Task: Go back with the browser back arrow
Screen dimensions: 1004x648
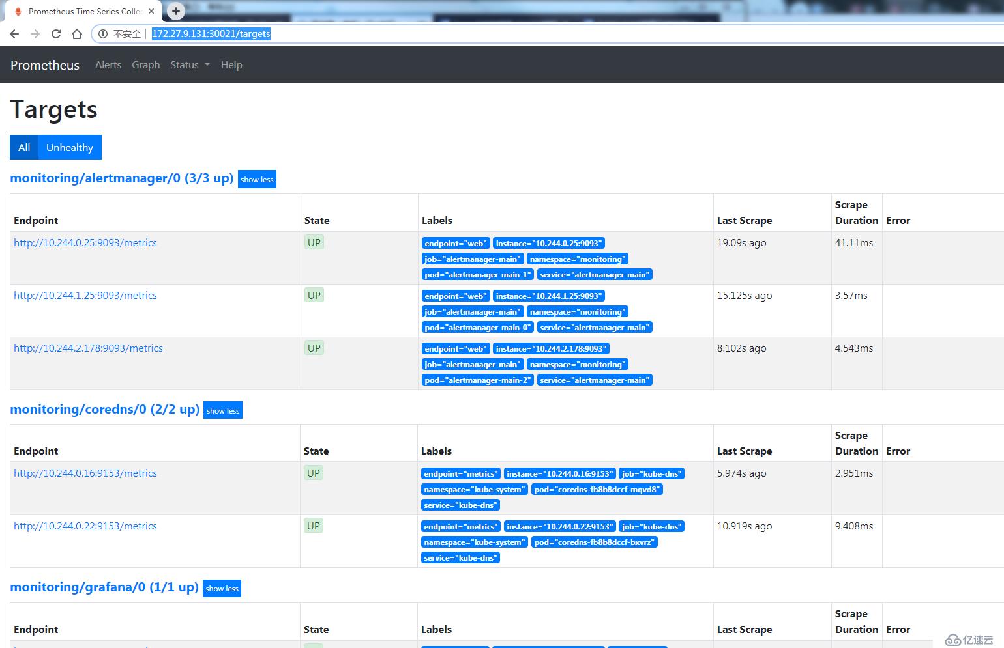Action: [14, 34]
